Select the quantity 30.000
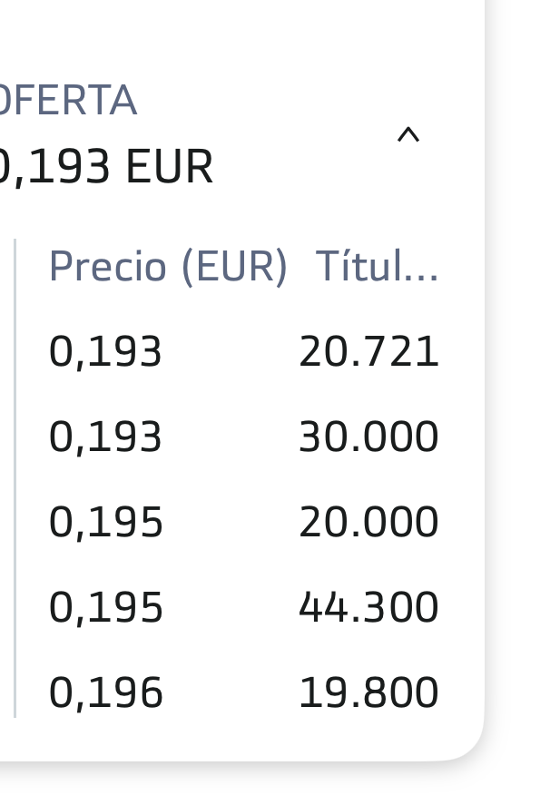The image size is (550, 805). pyautogui.click(x=368, y=437)
